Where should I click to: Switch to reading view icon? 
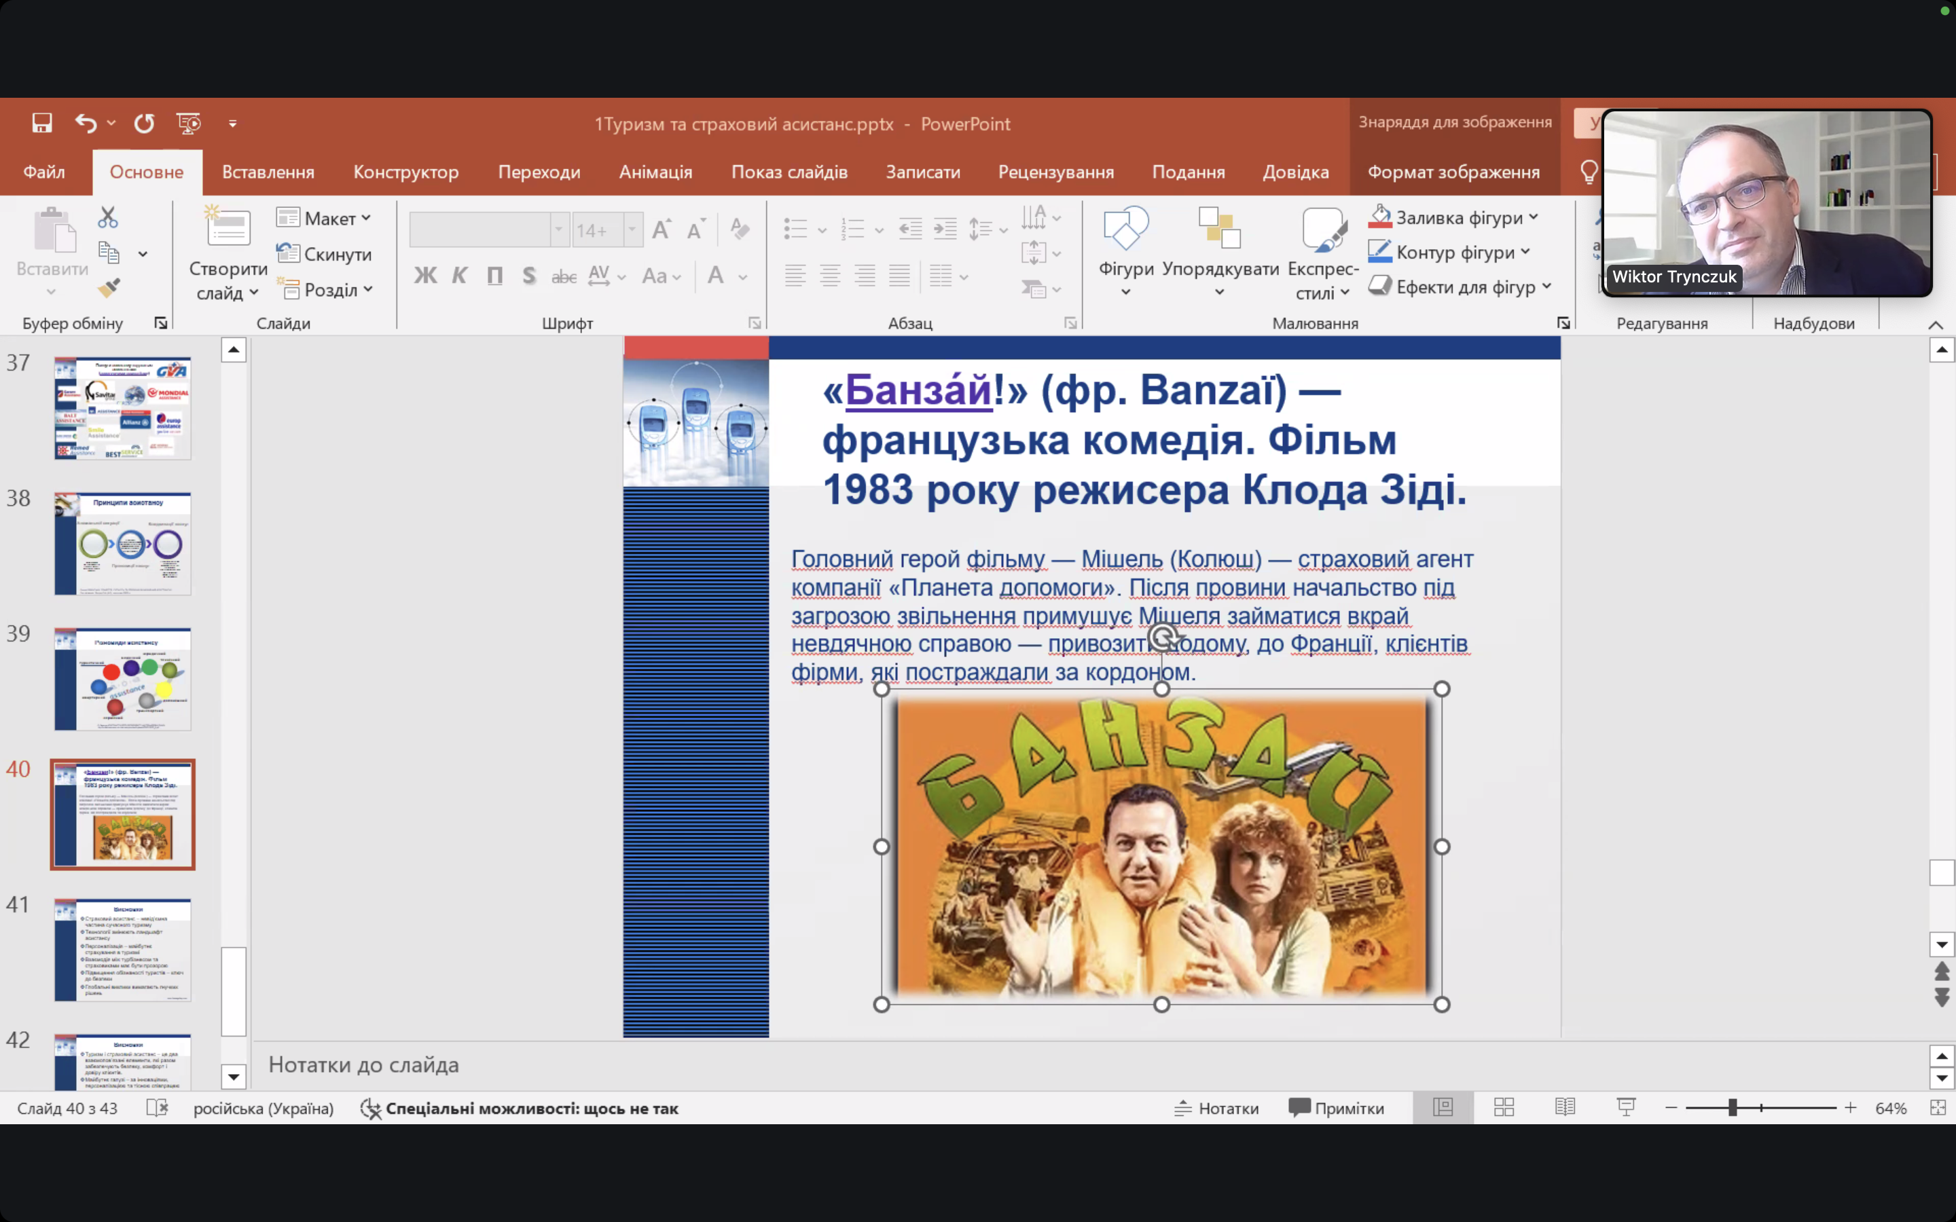coord(1565,1107)
